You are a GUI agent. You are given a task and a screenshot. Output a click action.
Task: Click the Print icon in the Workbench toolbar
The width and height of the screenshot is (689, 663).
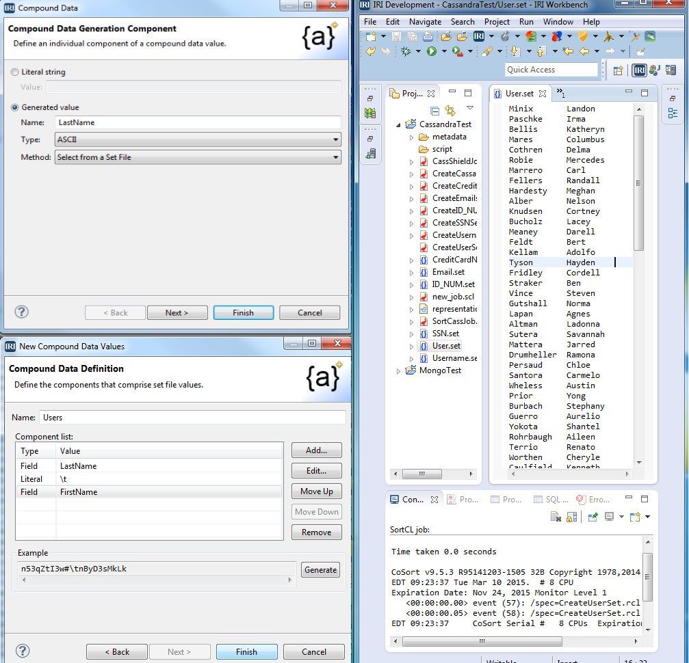pyautogui.click(x=428, y=36)
